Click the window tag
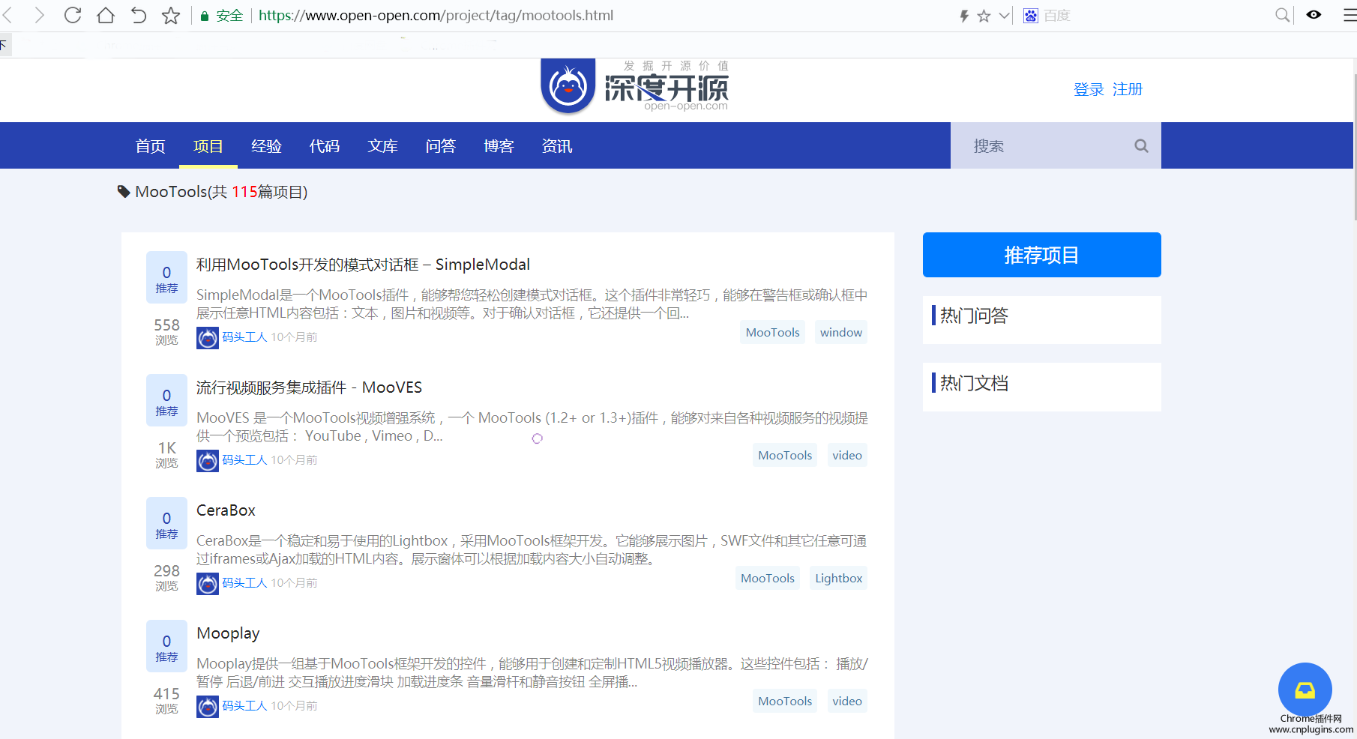This screenshot has height=739, width=1357. point(840,332)
